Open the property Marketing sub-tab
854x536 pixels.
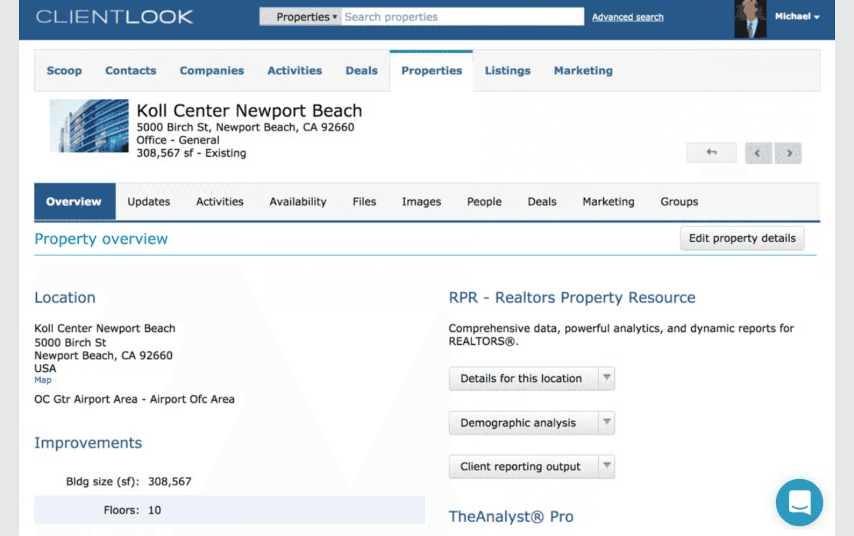(608, 202)
